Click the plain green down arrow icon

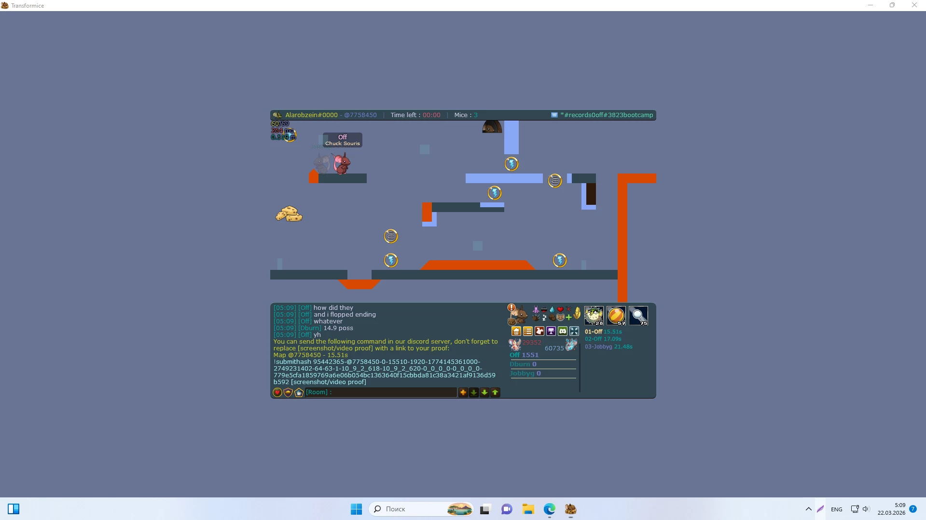pyautogui.click(x=484, y=392)
